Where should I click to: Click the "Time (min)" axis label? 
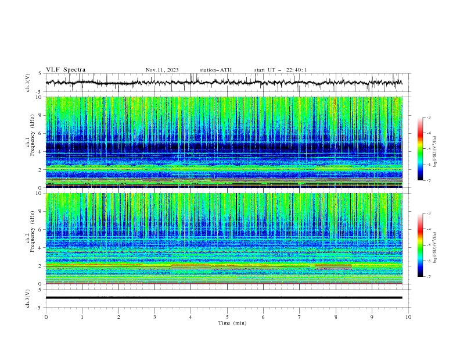pyautogui.click(x=232, y=323)
